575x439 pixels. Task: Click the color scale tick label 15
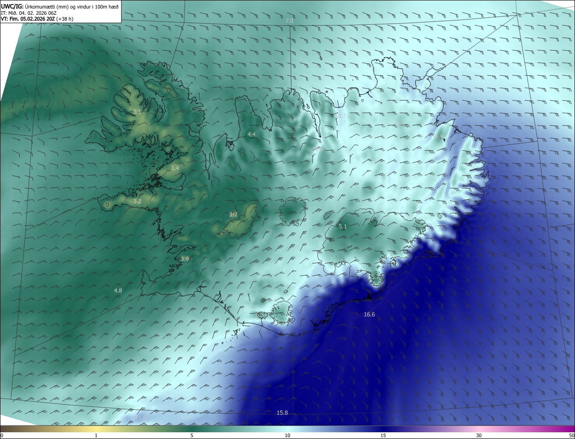(x=383, y=436)
